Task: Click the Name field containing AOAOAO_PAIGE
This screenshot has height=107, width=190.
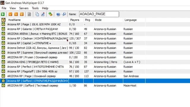Action: coord(99,14)
